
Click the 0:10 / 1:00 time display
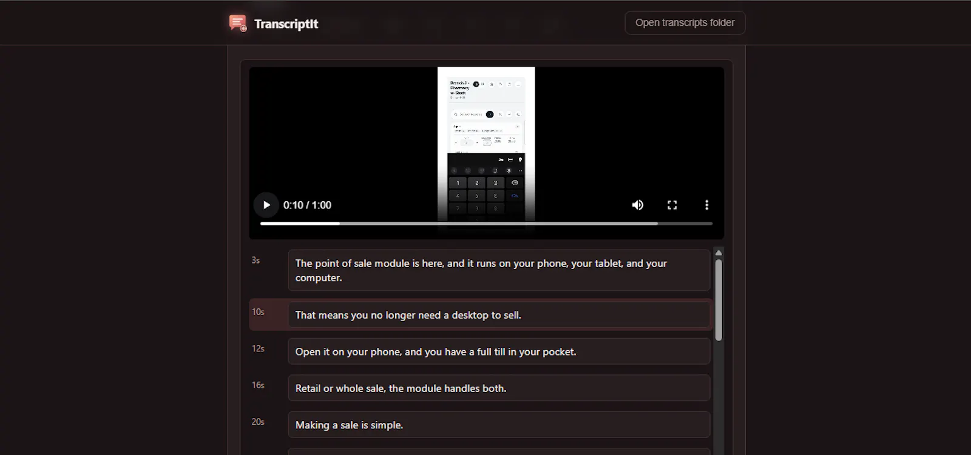pos(307,205)
